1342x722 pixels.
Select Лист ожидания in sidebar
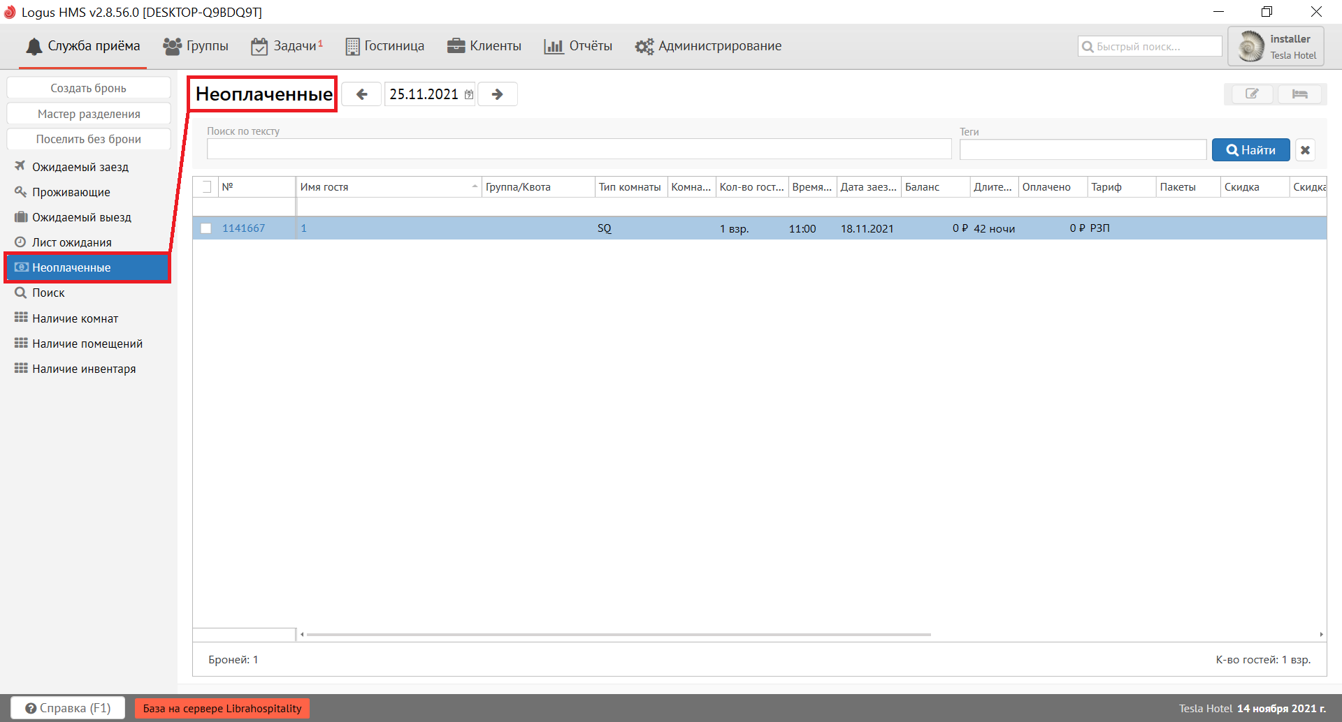tap(71, 242)
